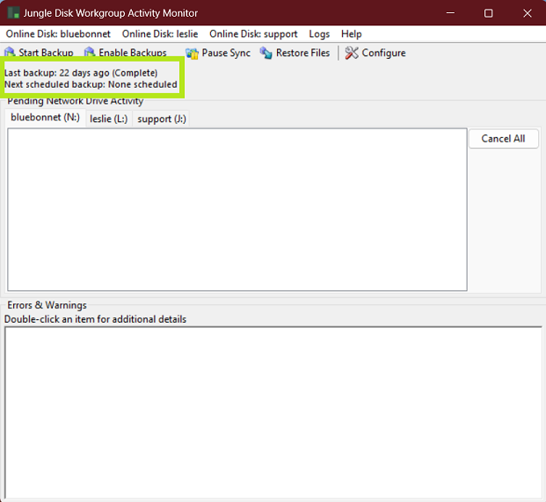Screen dimensions: 546x502
Task: Minimize the Activity Monitor window
Action: pyautogui.click(x=450, y=13)
